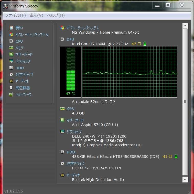Select メモリ in the sidebar
The height and width of the screenshot is (194, 194).
click(x=19, y=48)
